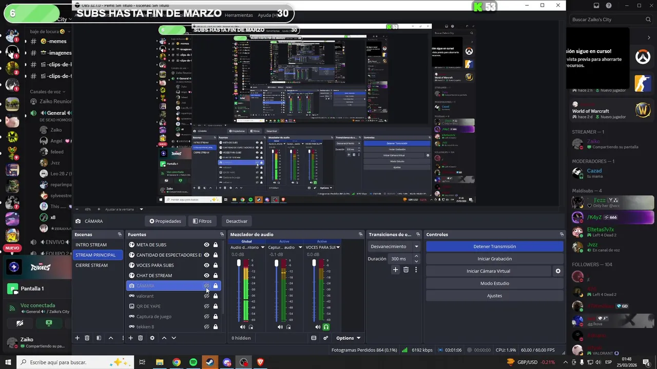Open scene filters icon in Escenas toolbar
This screenshot has height=369, width=657.
pos(99,338)
